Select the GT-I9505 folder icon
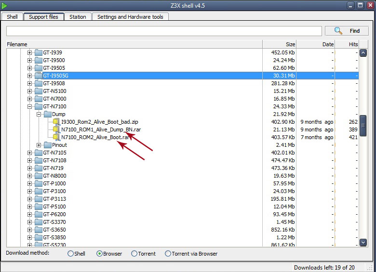This screenshot has height=272, width=376. (39, 68)
